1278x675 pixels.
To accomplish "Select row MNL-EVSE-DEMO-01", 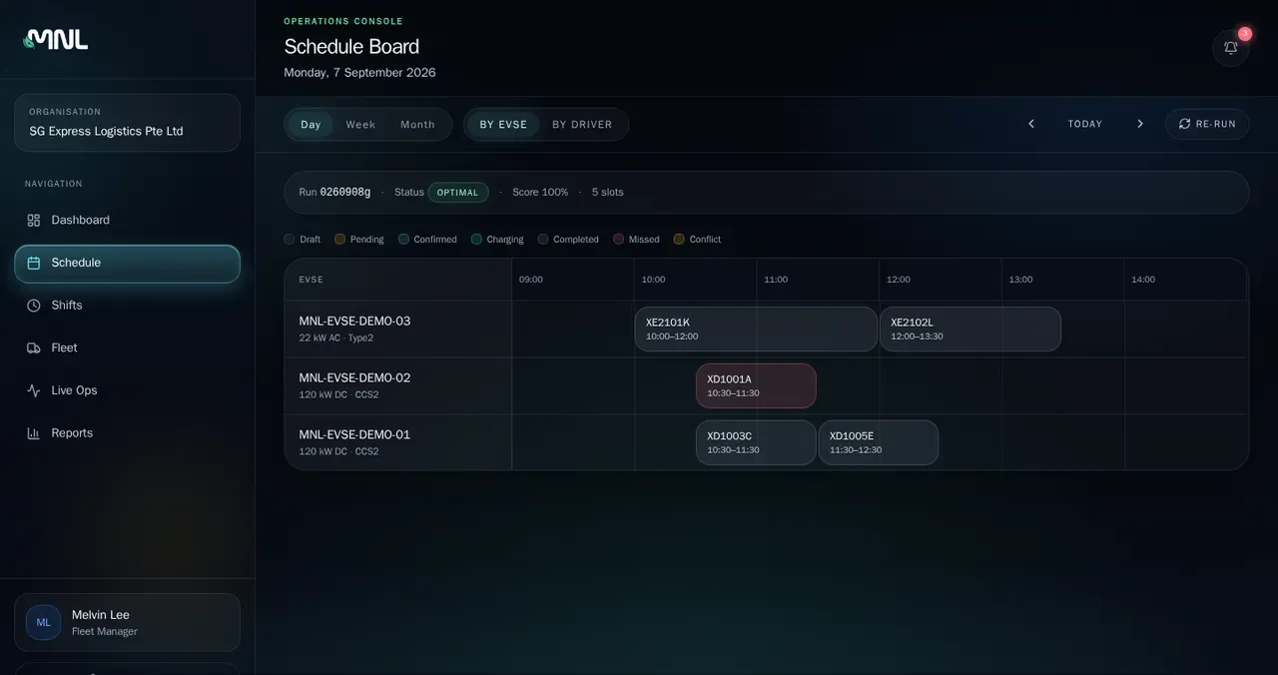I will [398, 442].
